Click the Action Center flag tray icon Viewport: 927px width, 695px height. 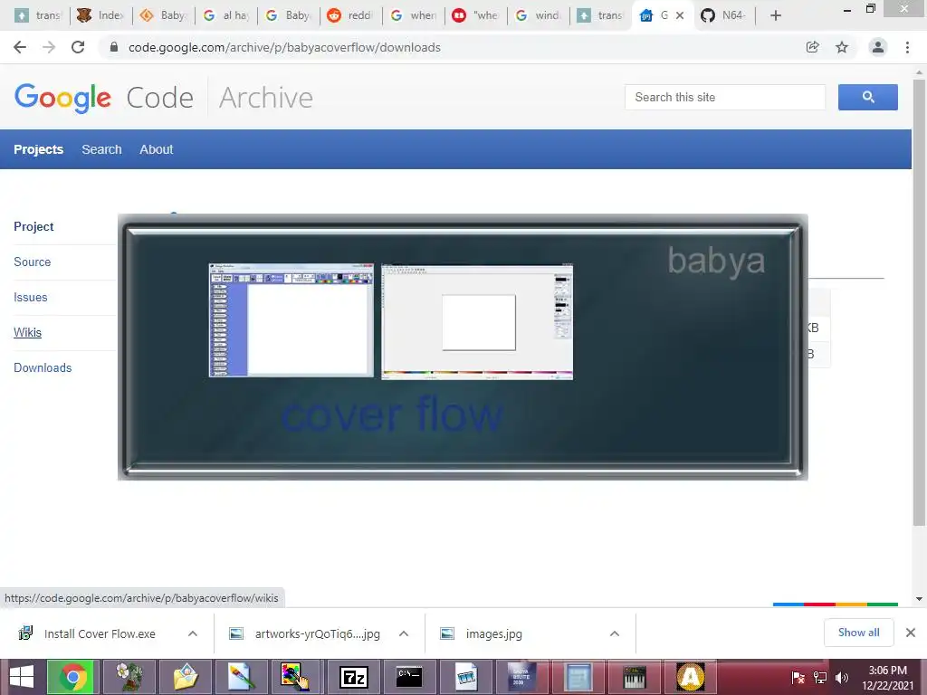click(x=798, y=677)
